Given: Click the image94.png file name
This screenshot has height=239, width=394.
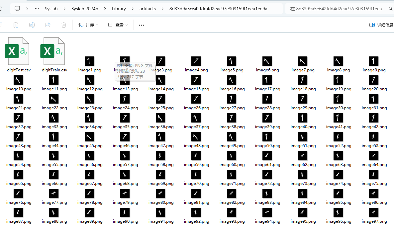Looking at the screenshot, I should (x=268, y=221).
